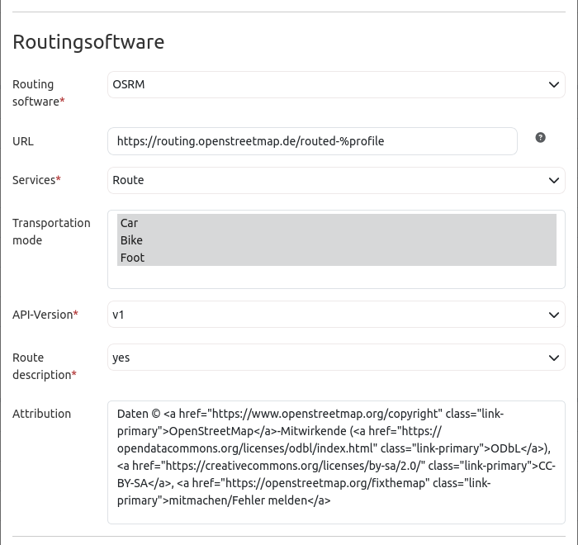Image resolution: width=578 pixels, height=545 pixels.
Task: Click the Routingsoftware section heading
Action: pyautogui.click(x=88, y=41)
